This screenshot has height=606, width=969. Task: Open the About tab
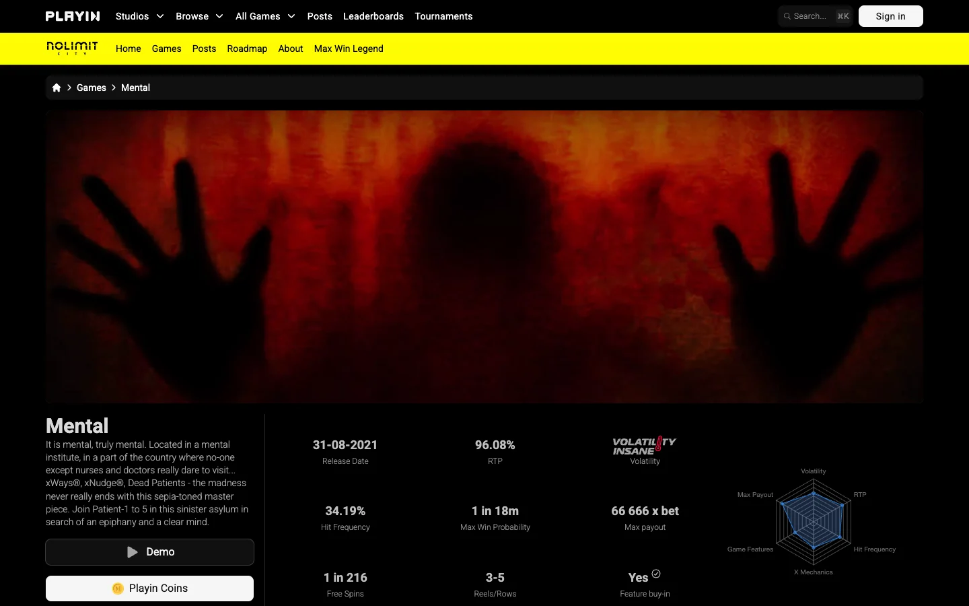pyautogui.click(x=291, y=48)
